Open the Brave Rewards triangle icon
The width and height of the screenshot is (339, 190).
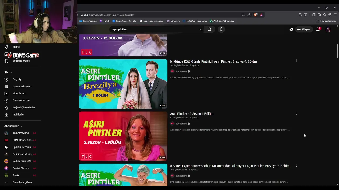tap(261, 15)
